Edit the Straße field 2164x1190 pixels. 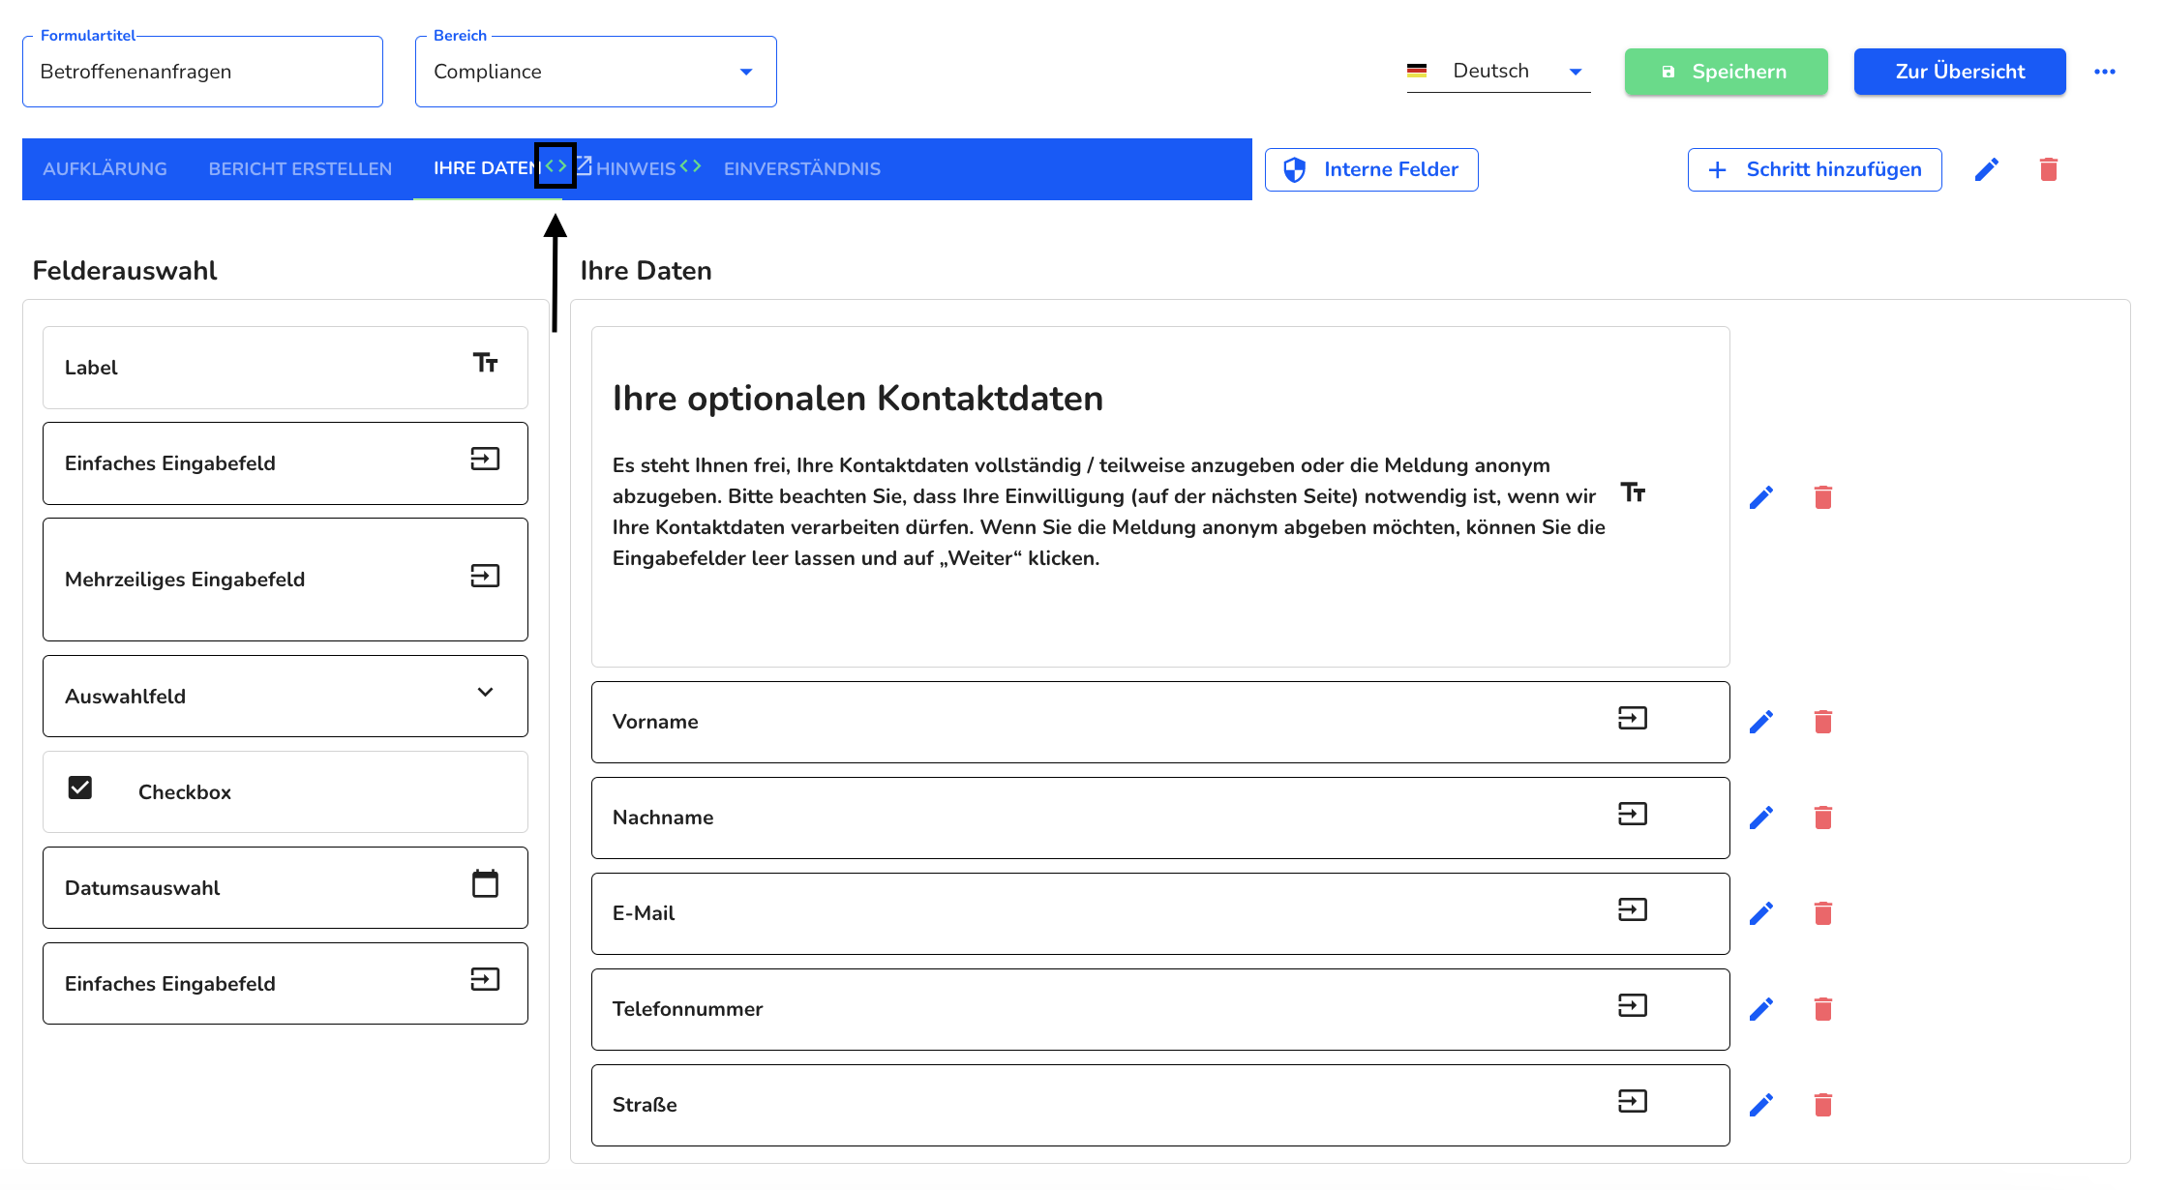1761,1105
